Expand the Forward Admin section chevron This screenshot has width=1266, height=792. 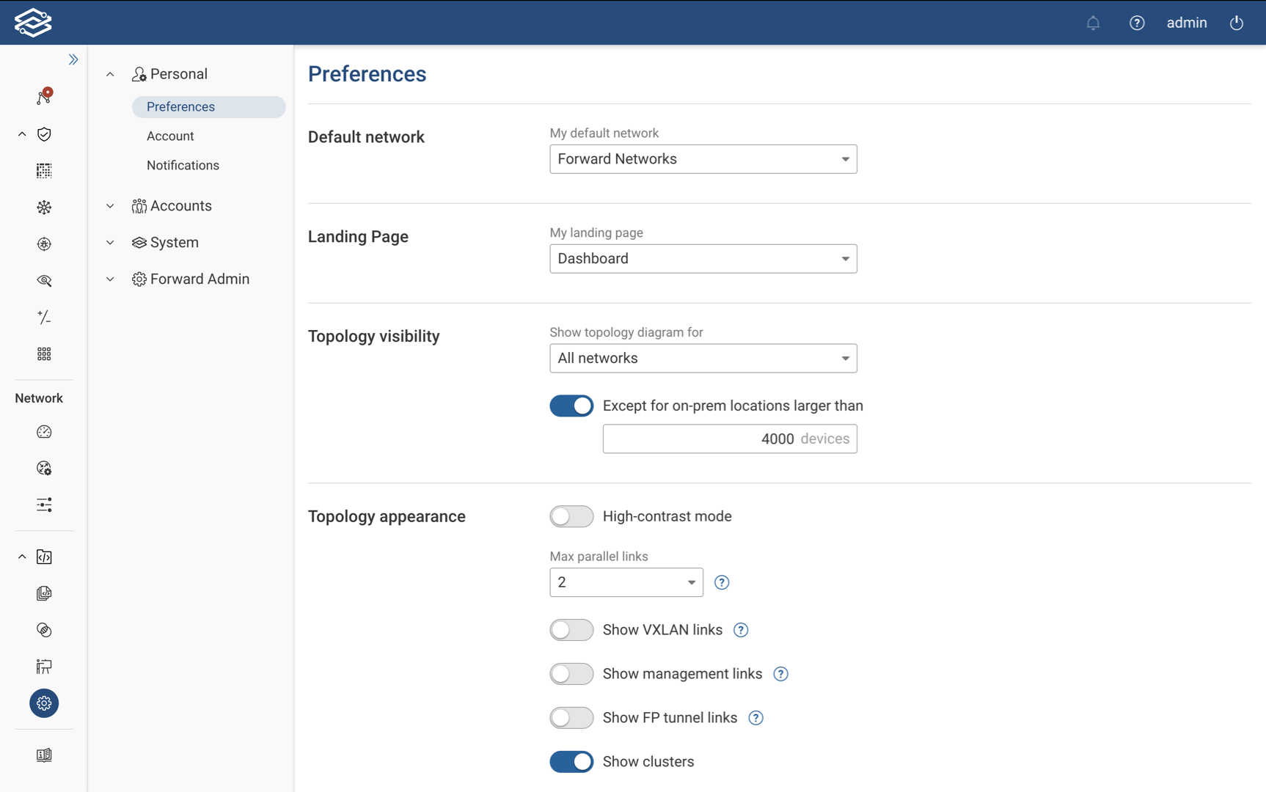[110, 279]
